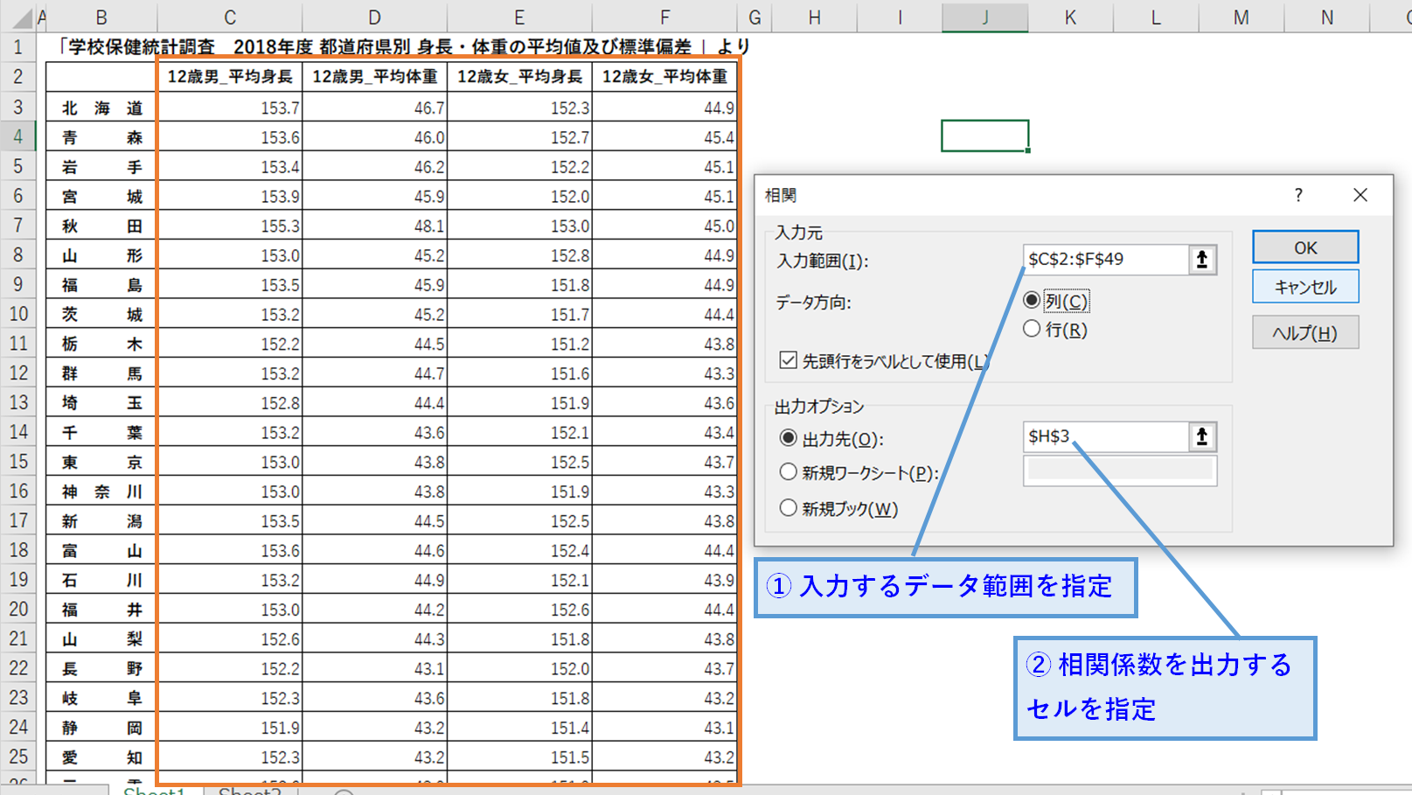Viewport: 1412px width, 795px height.
Task: Click the 出力先 range selector icon
Action: pos(1202,436)
